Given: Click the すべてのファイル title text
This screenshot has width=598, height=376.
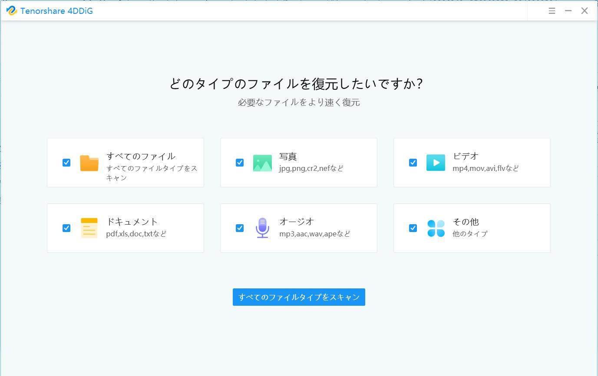Looking at the screenshot, I should pos(141,156).
